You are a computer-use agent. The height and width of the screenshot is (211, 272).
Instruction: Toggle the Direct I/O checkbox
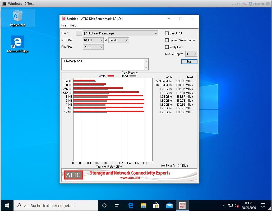tap(167, 33)
